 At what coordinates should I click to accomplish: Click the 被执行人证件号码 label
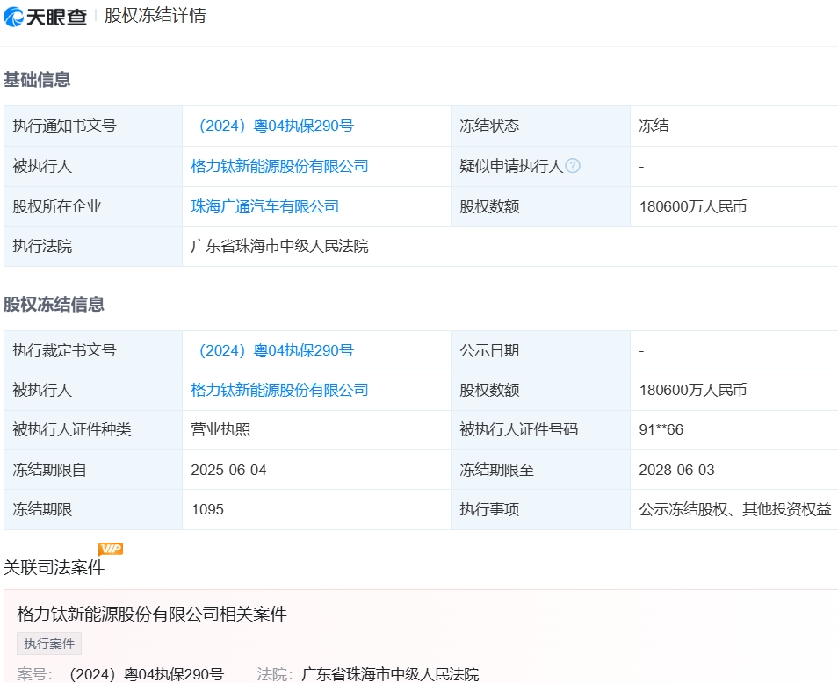519,429
